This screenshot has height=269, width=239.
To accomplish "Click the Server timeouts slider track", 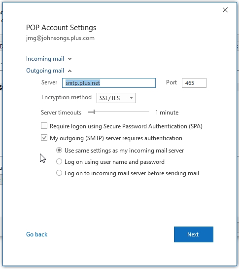I will tap(119, 112).
